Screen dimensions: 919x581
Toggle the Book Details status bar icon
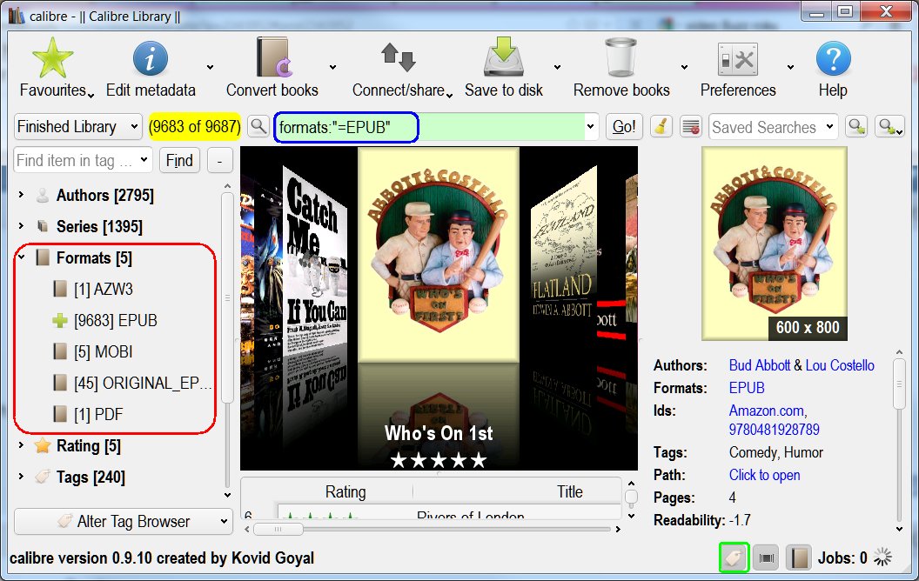(x=798, y=558)
